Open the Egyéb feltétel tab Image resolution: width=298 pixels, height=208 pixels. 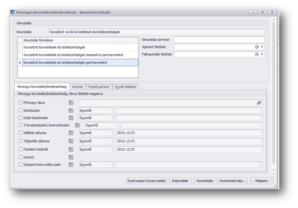point(126,87)
